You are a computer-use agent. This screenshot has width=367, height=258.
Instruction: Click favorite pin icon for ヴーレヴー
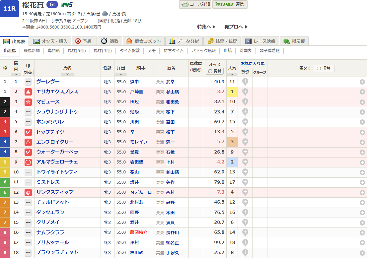[x=245, y=82]
